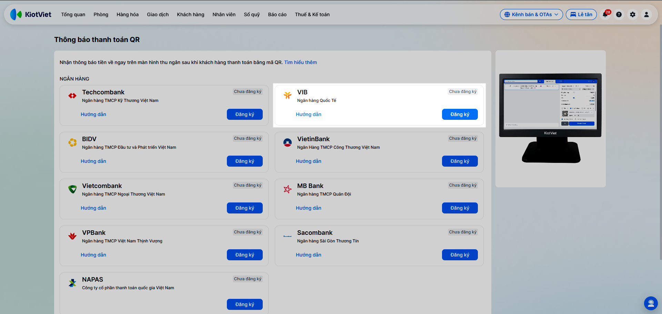662x314 pixels.
Task: Click the VPBank logo icon
Action: (72, 236)
